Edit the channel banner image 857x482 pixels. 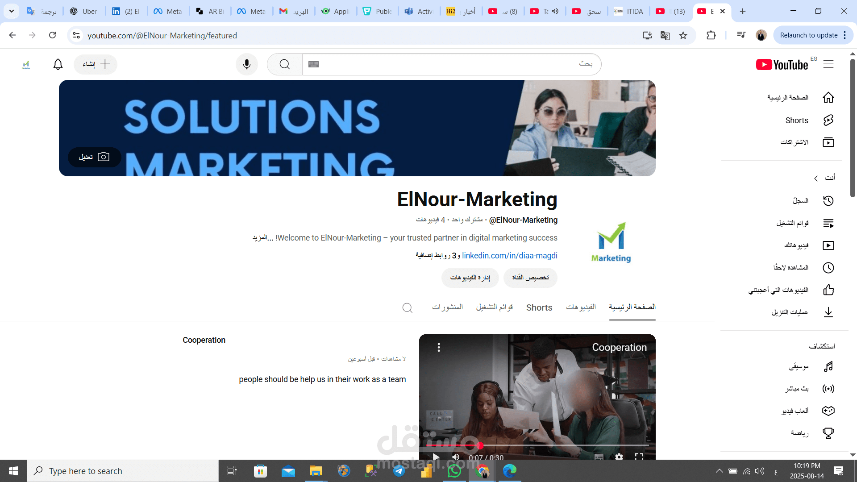pyautogui.click(x=94, y=157)
